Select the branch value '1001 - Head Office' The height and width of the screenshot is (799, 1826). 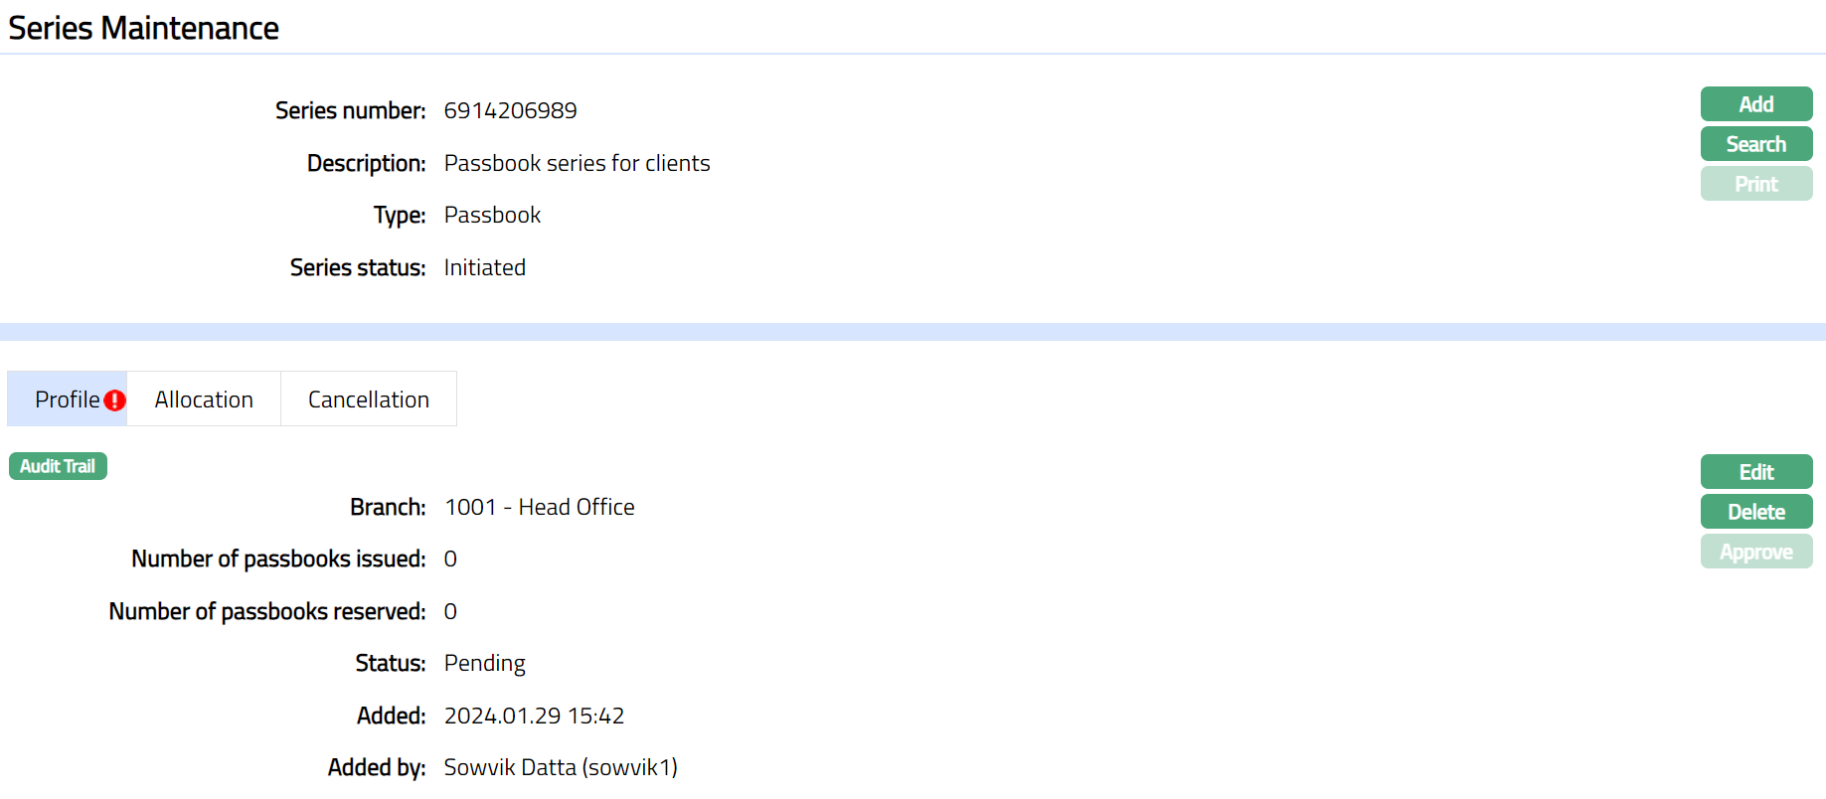coord(539,507)
